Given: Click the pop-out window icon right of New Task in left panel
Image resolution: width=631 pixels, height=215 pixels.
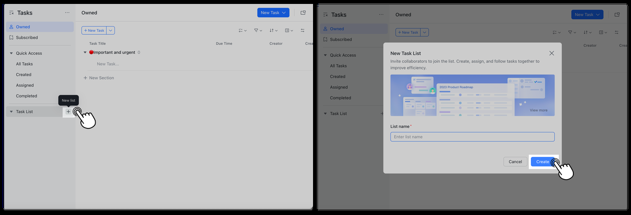Looking at the screenshot, I should tap(303, 13).
